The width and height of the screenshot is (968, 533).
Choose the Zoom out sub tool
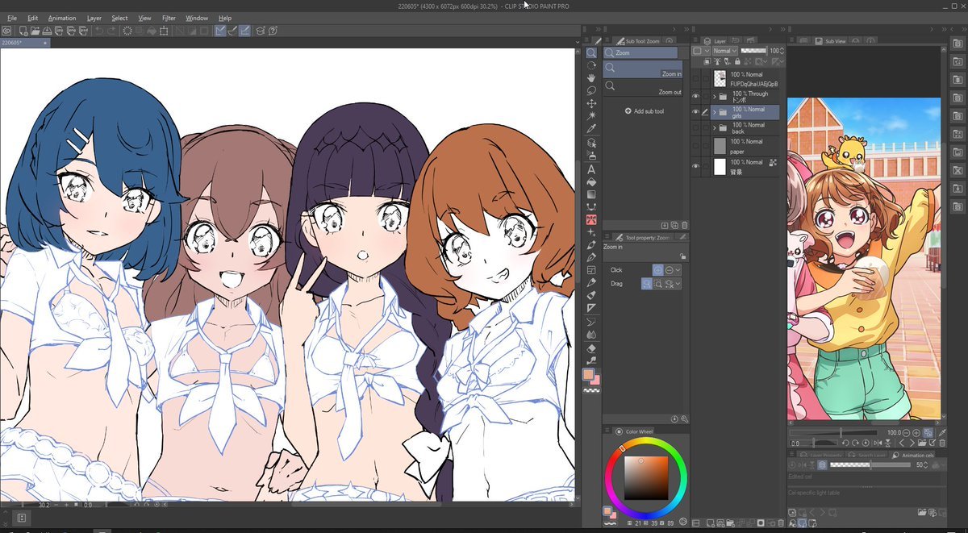[644, 87]
